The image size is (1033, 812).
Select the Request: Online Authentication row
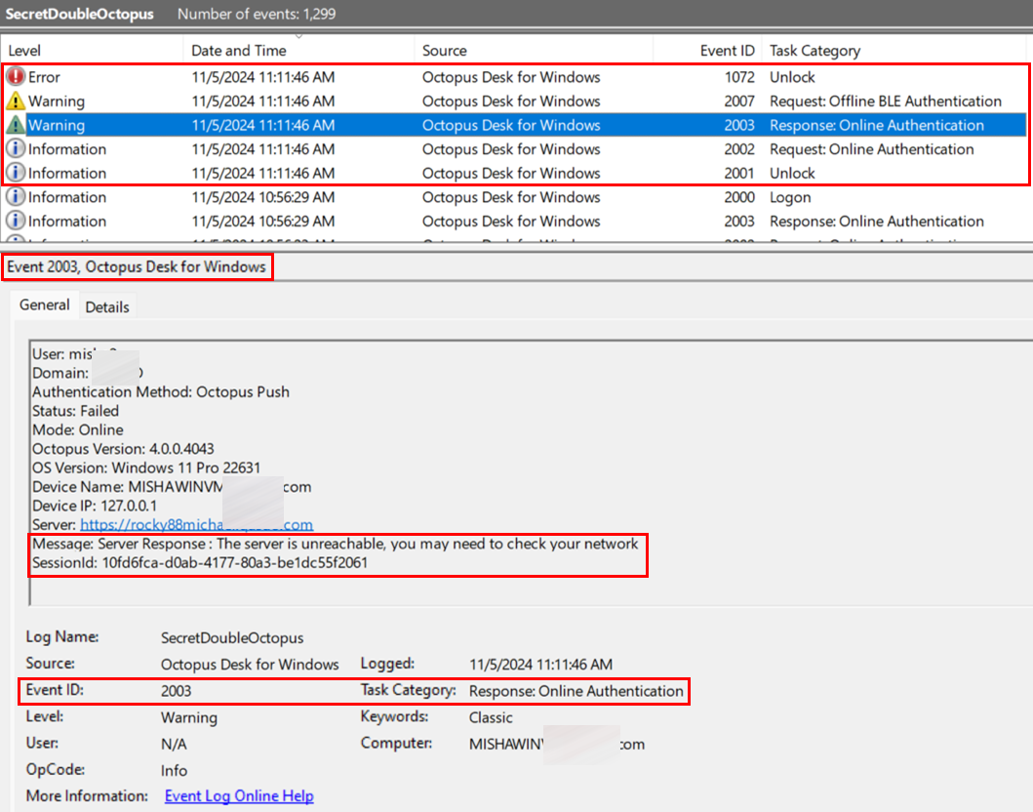(x=514, y=149)
